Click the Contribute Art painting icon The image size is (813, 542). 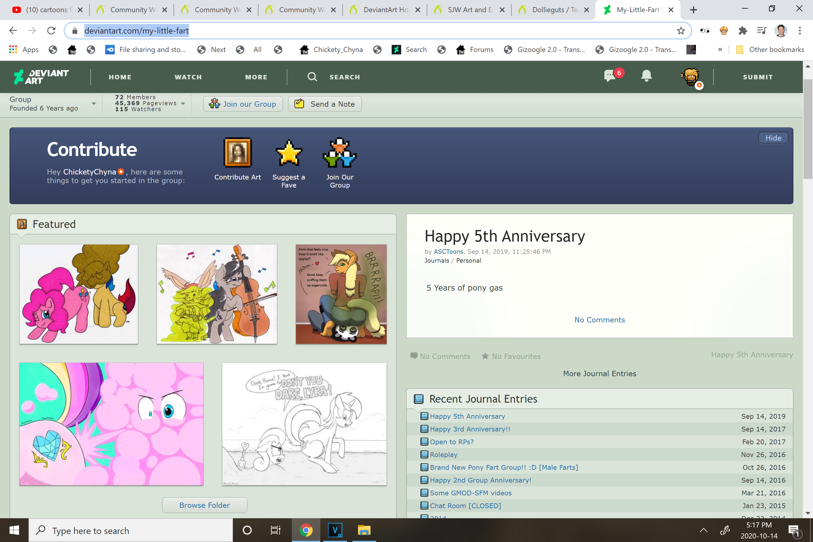pos(237,152)
